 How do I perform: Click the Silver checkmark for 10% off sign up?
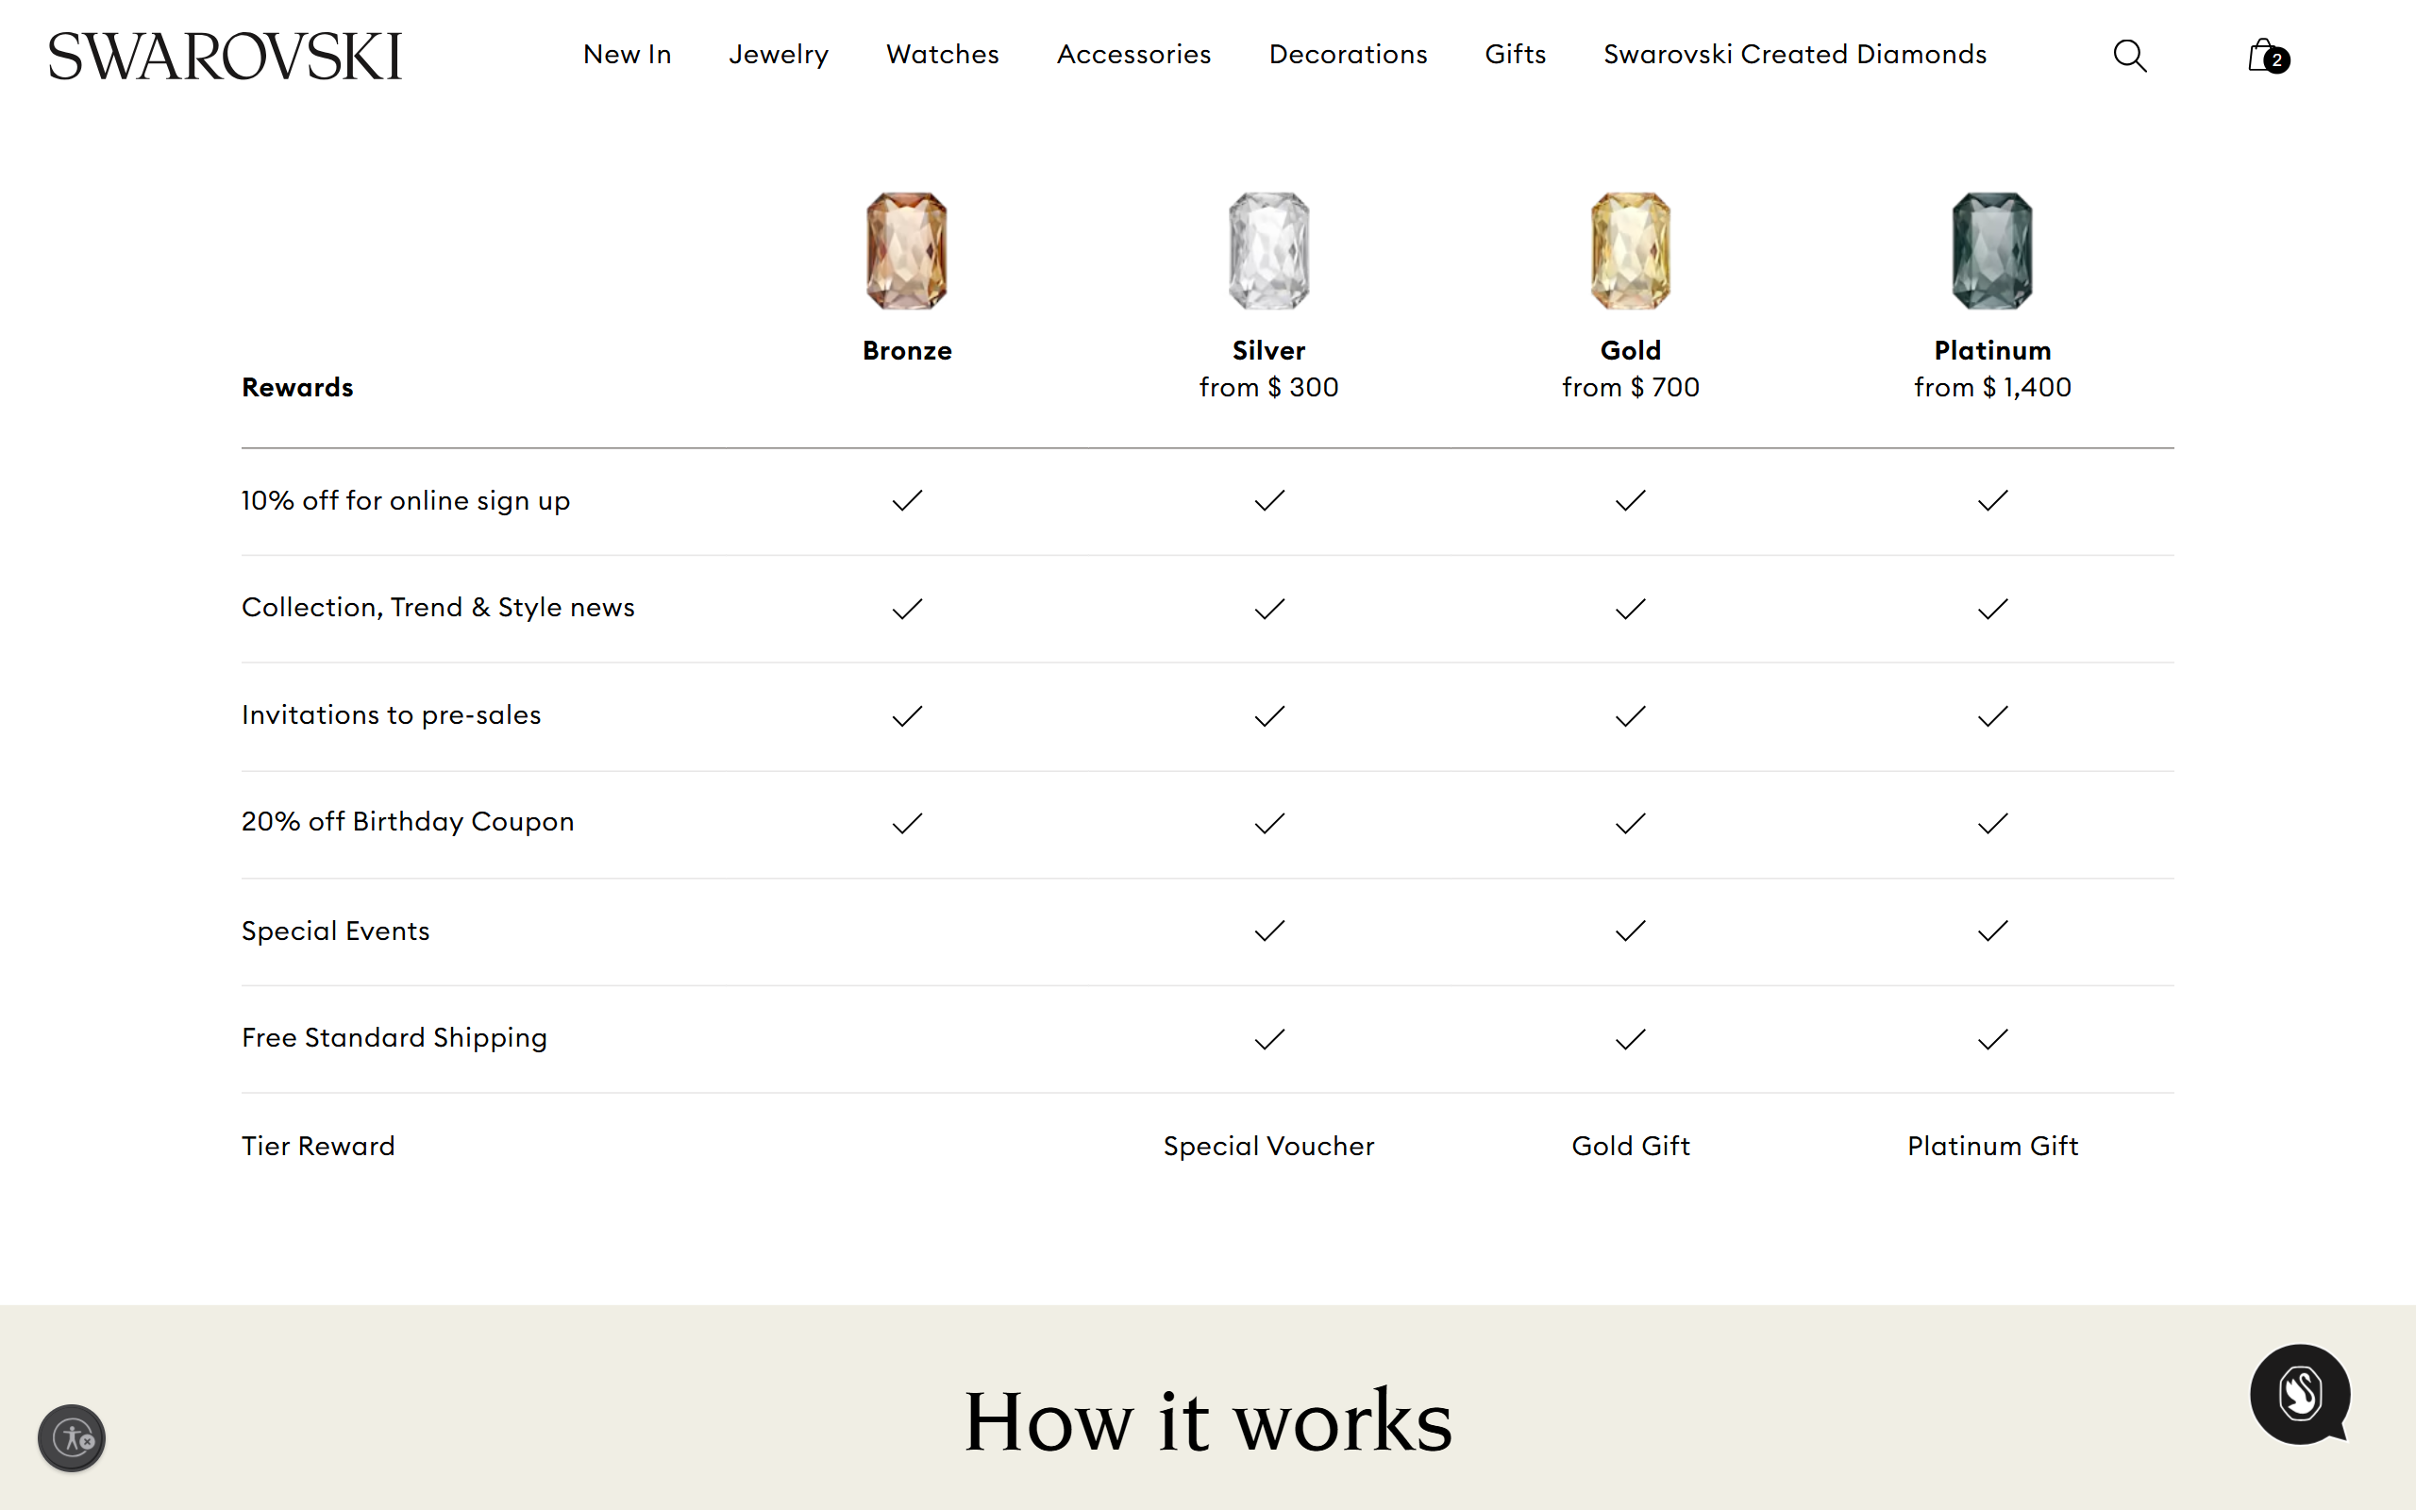pyautogui.click(x=1269, y=500)
